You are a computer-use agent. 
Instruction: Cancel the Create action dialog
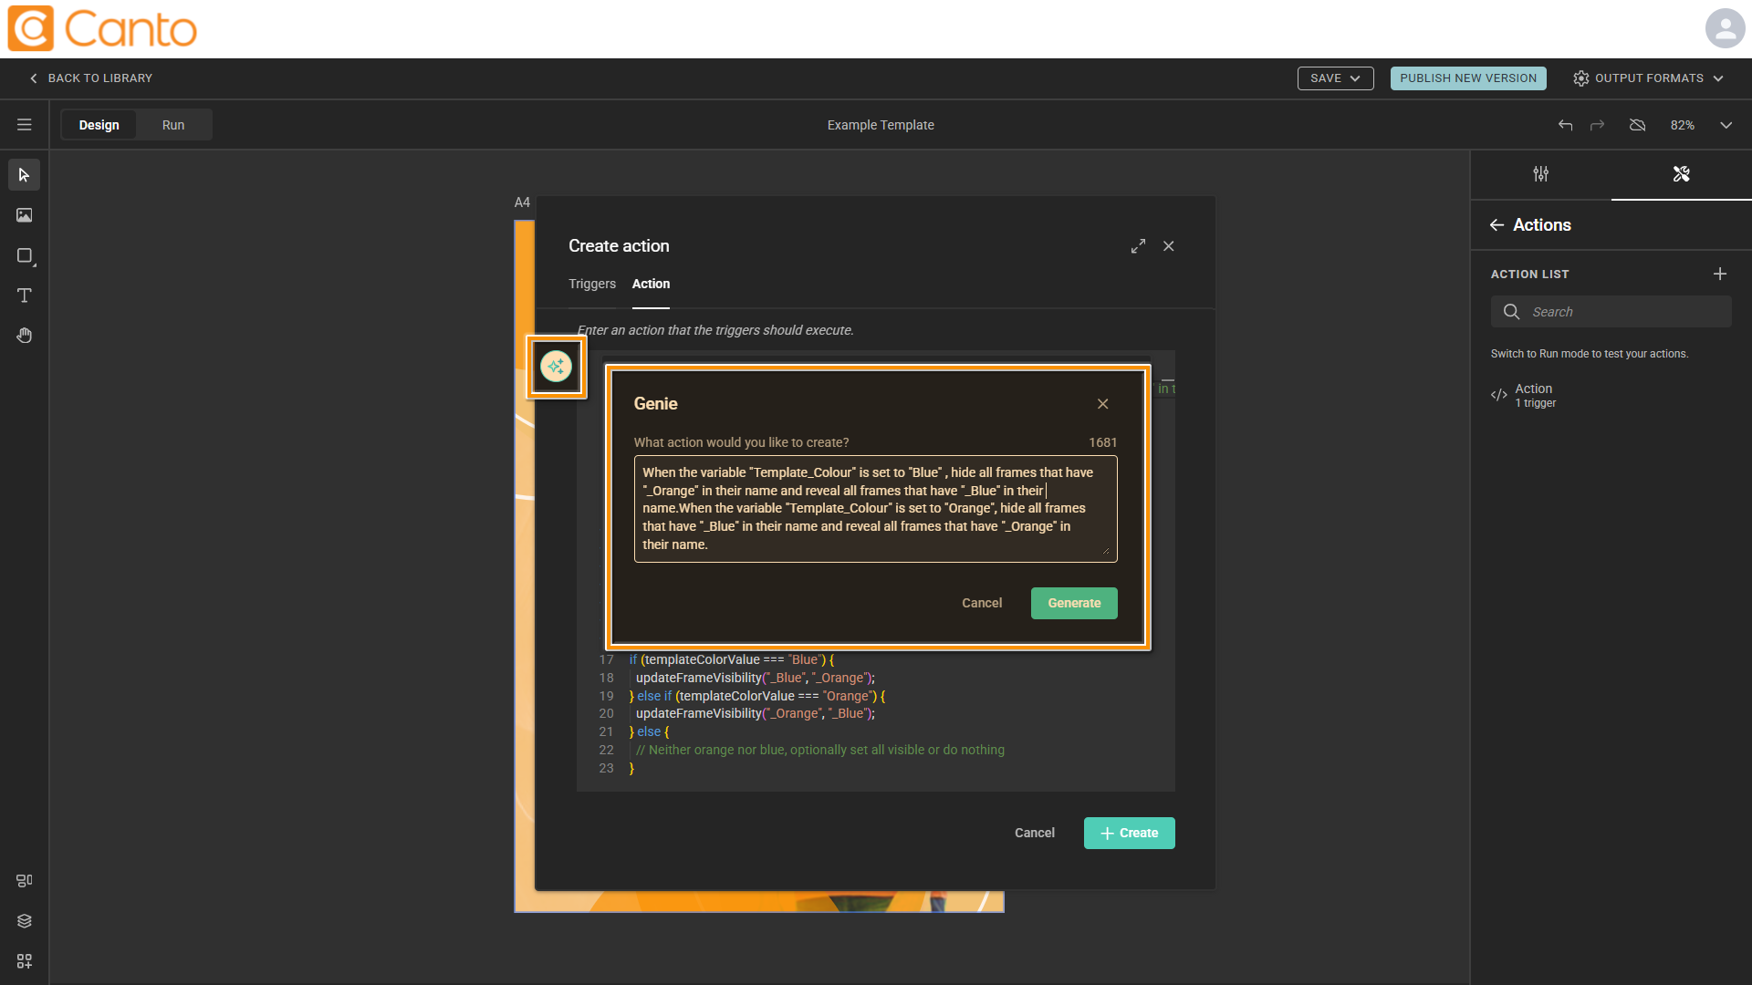pyautogui.click(x=1035, y=833)
